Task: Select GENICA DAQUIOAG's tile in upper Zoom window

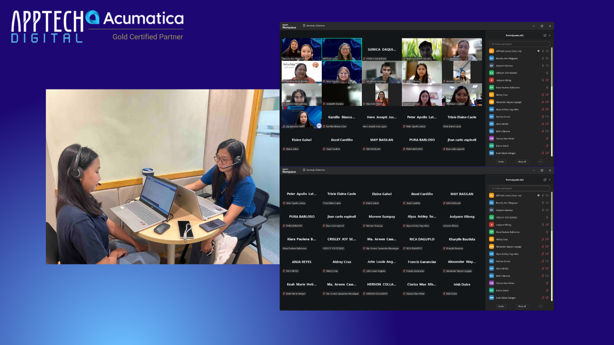Action: tap(382, 49)
